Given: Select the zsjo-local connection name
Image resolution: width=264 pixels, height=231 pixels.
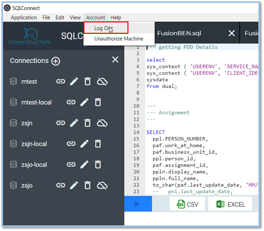Looking at the screenshot, I should [34, 164].
